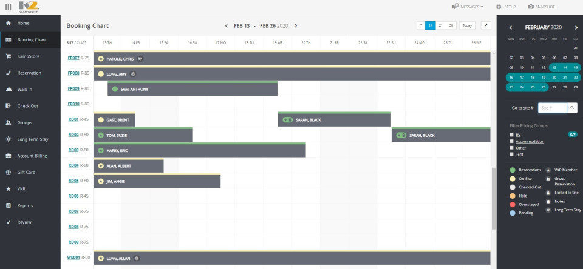Select the 21 day view button
Image resolution: width=583 pixels, height=269 pixels.
tap(441, 25)
